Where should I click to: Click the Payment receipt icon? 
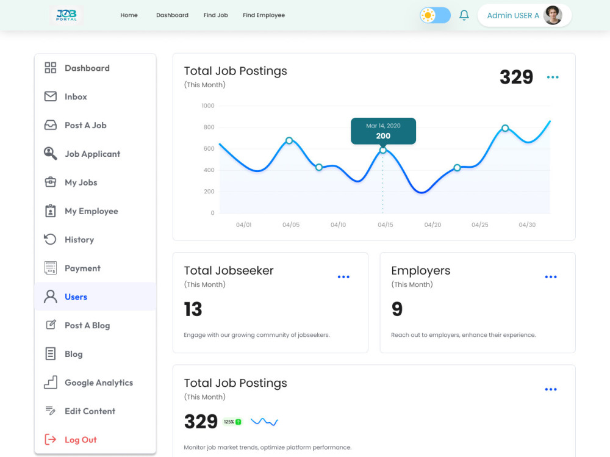(x=50, y=268)
